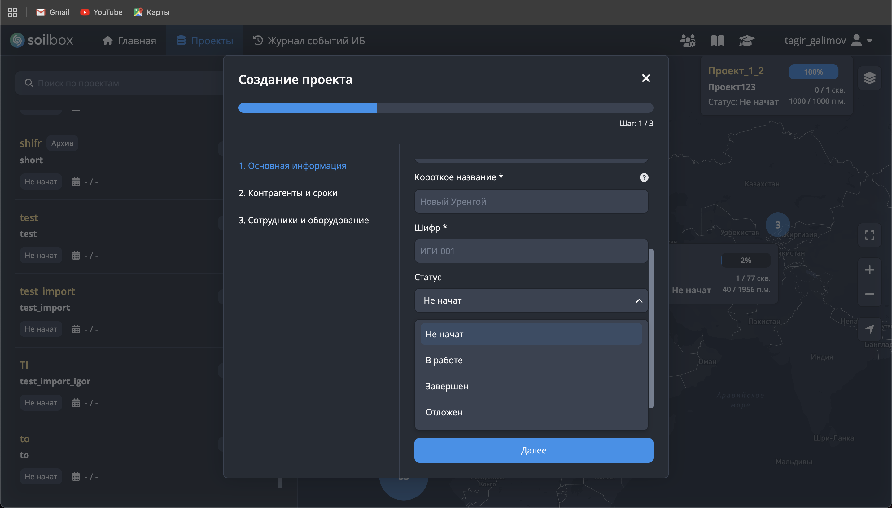Click the geolocation arrow icon
This screenshot has height=508, width=892.
pyautogui.click(x=869, y=329)
